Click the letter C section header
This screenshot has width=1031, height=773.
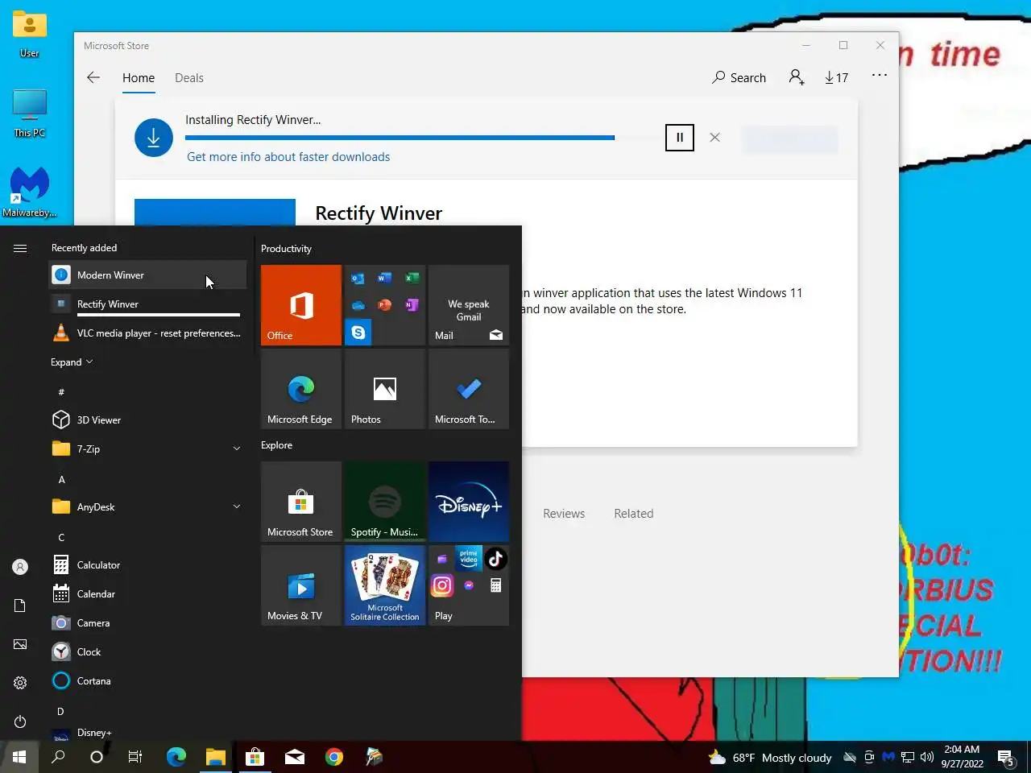(61, 537)
